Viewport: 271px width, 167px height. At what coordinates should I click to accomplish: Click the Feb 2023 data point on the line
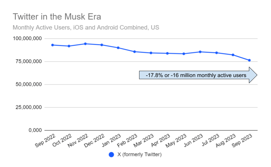point(134,52)
